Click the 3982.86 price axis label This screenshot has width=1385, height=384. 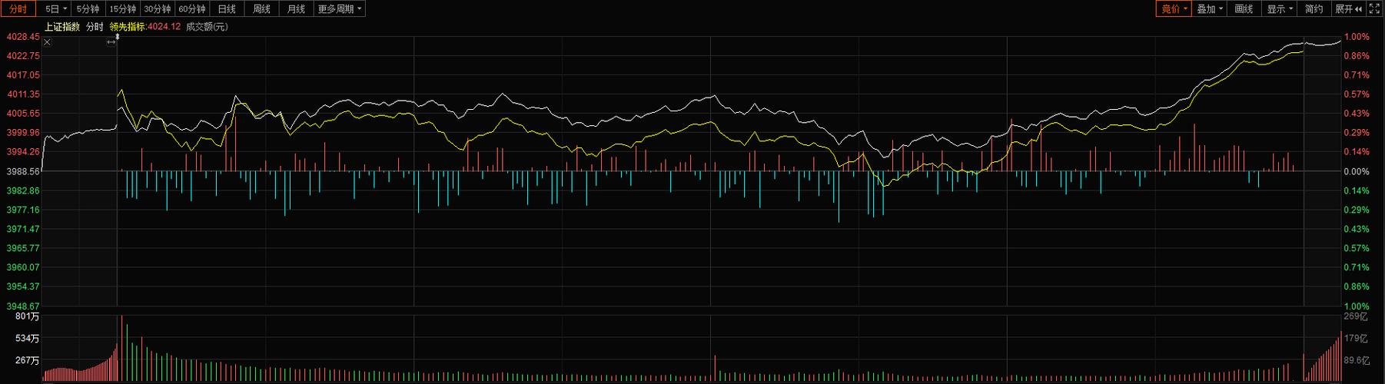click(x=23, y=190)
